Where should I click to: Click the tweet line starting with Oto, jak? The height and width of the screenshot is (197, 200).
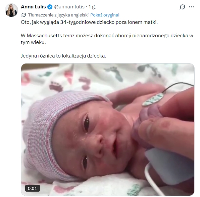(x=89, y=22)
